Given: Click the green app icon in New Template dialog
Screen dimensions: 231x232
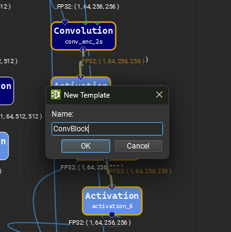Looking at the screenshot, I should click(x=56, y=95).
